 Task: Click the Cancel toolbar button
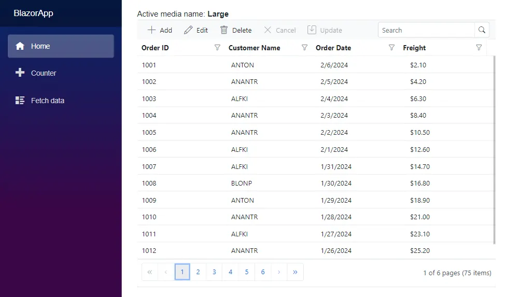pos(280,30)
